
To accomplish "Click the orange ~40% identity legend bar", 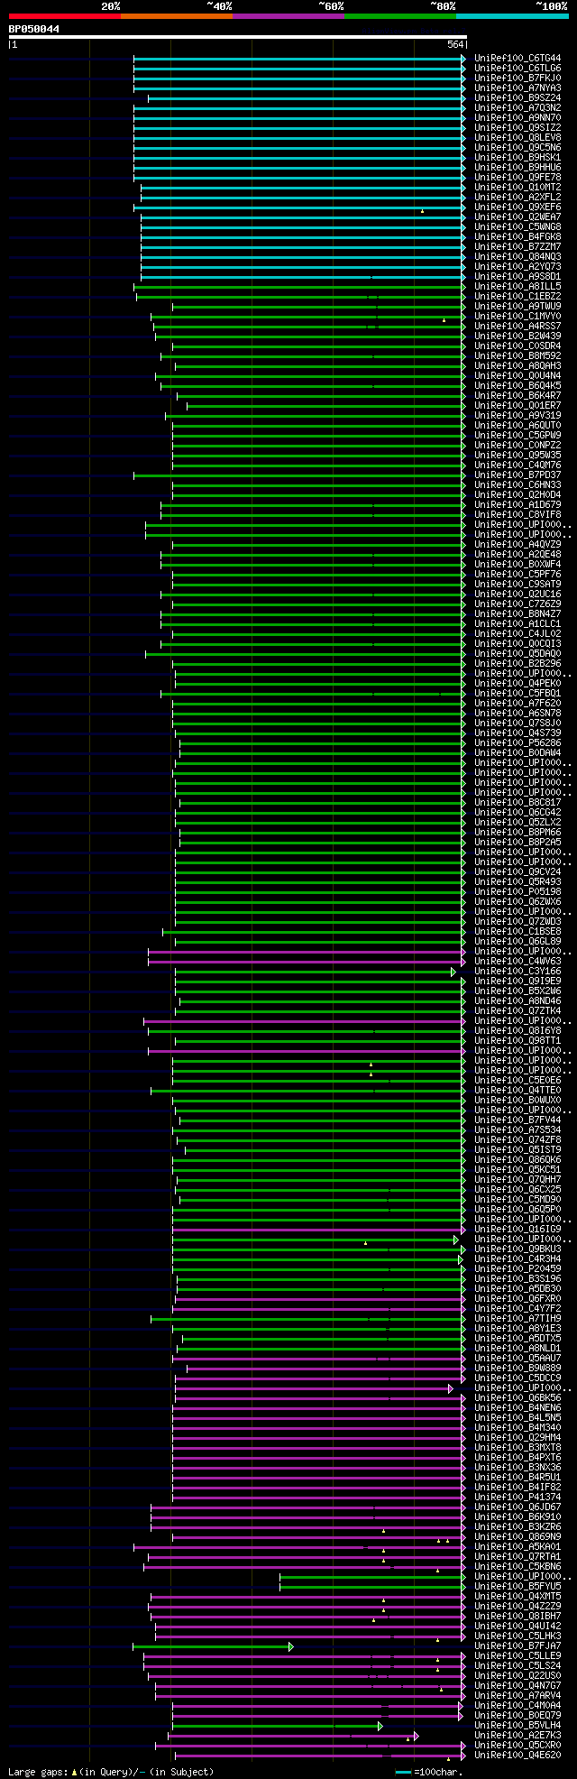I will pyautogui.click(x=177, y=16).
